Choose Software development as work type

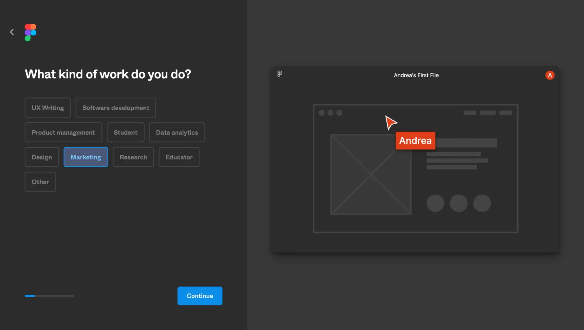click(x=116, y=108)
